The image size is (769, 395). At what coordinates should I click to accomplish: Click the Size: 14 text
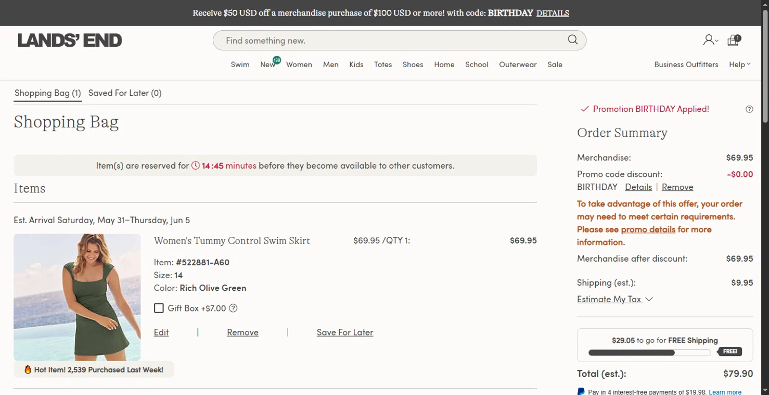click(x=168, y=275)
